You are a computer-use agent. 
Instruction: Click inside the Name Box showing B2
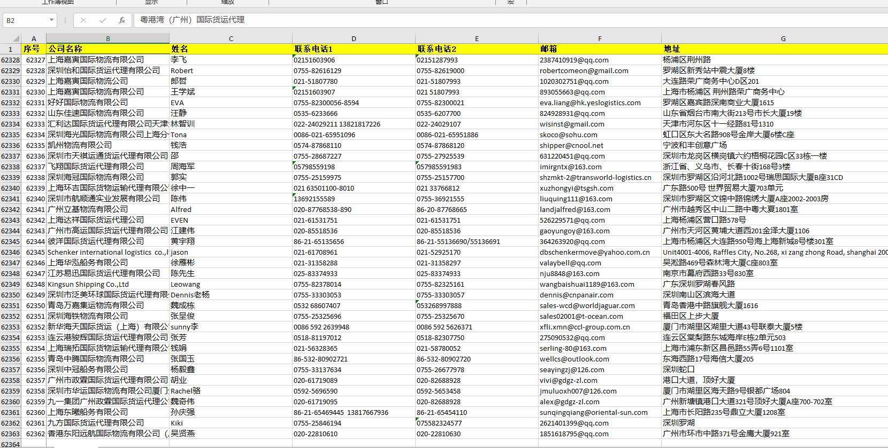[26, 20]
